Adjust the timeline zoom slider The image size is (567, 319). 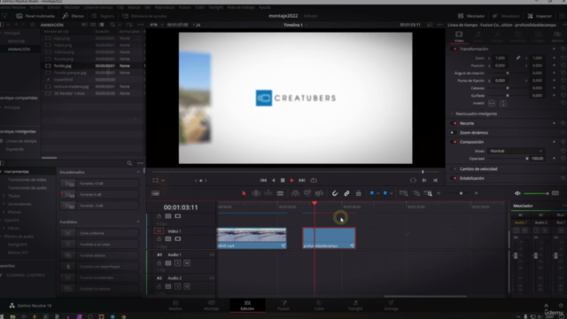461,193
